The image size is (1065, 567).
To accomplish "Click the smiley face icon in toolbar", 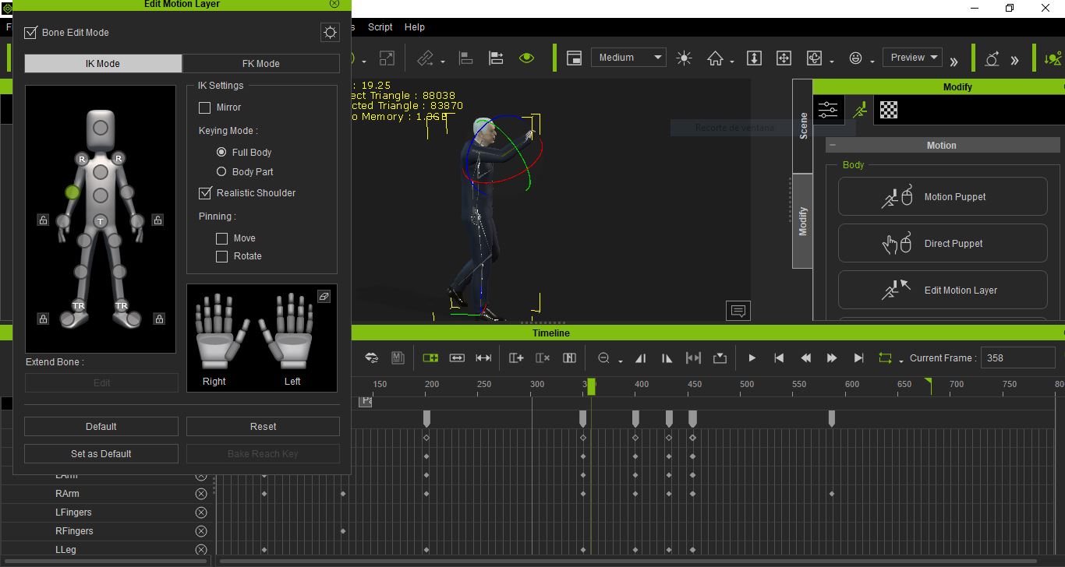I will coord(856,58).
